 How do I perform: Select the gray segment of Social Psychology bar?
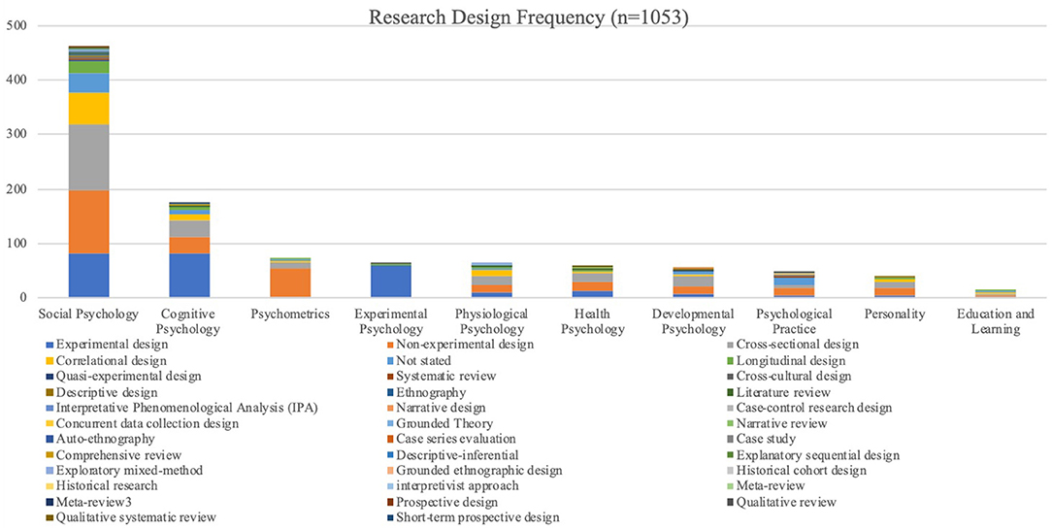pos(88,157)
